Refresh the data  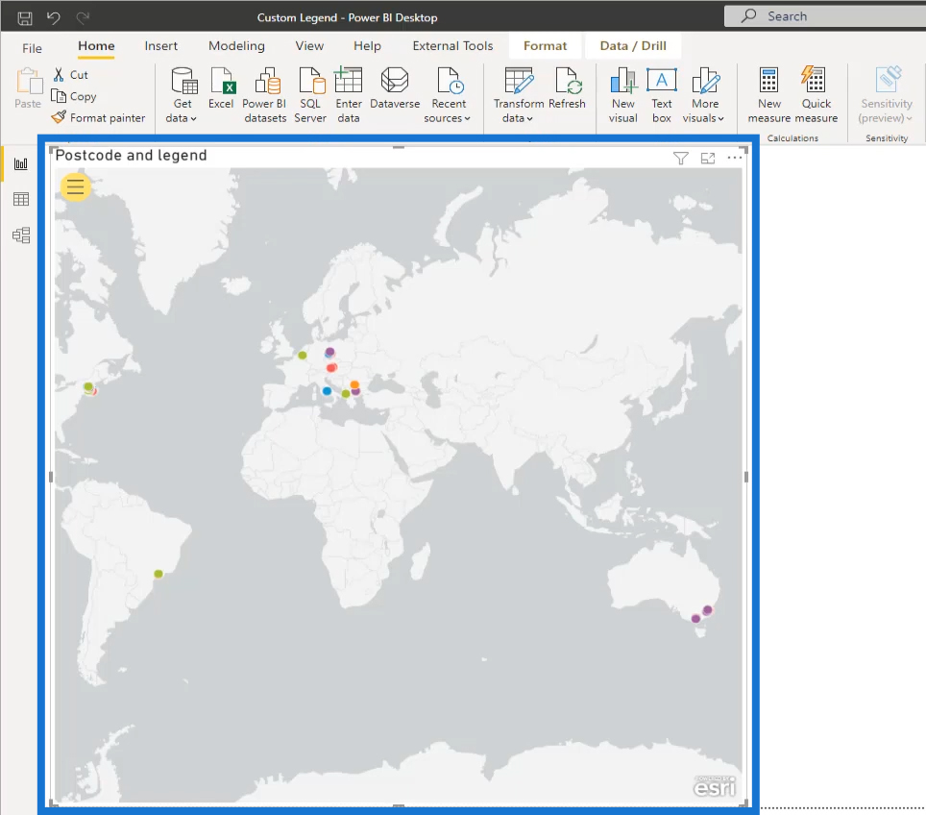pos(567,88)
